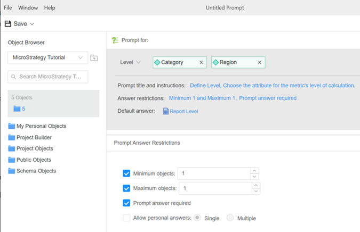Select the Multiple radio button
The height and width of the screenshot is (232, 360).
tap(230, 218)
